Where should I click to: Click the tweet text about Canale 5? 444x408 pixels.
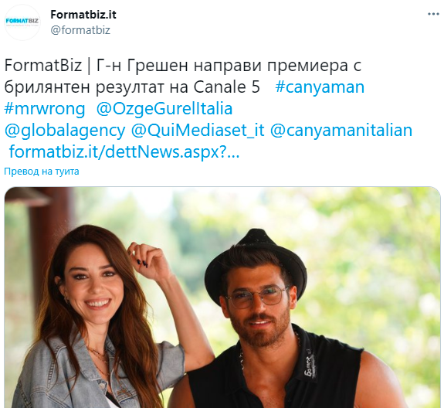[x=183, y=76]
